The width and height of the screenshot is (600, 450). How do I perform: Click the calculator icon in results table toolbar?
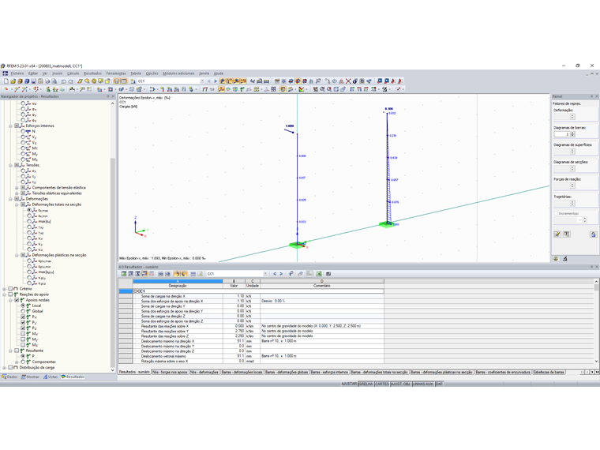click(x=328, y=274)
